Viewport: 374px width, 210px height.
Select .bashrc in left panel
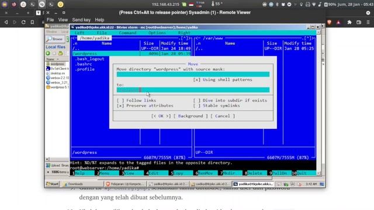[84, 64]
